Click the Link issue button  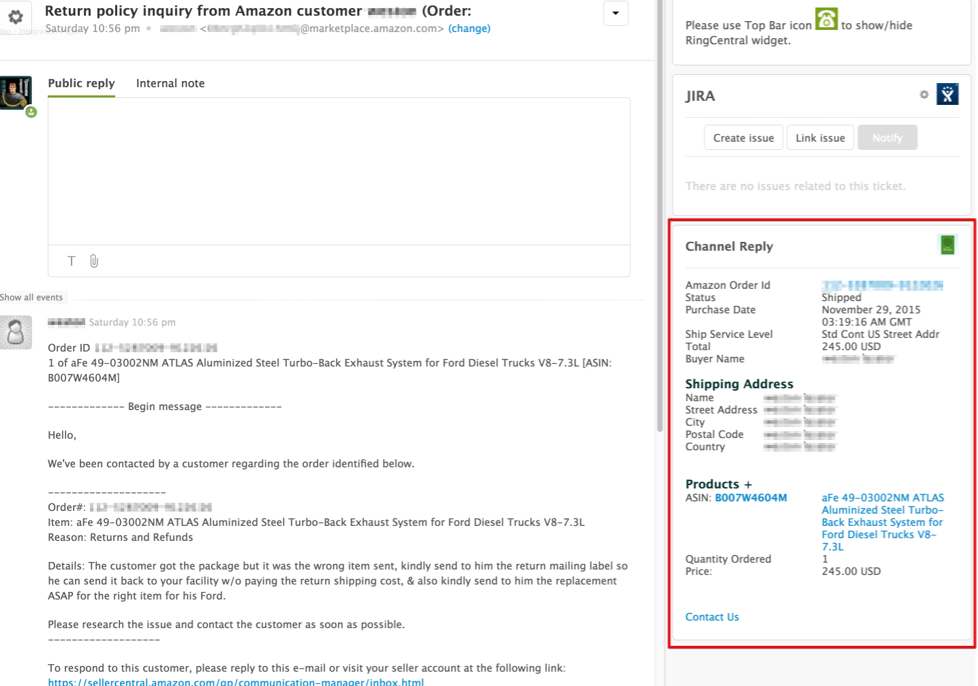point(821,138)
